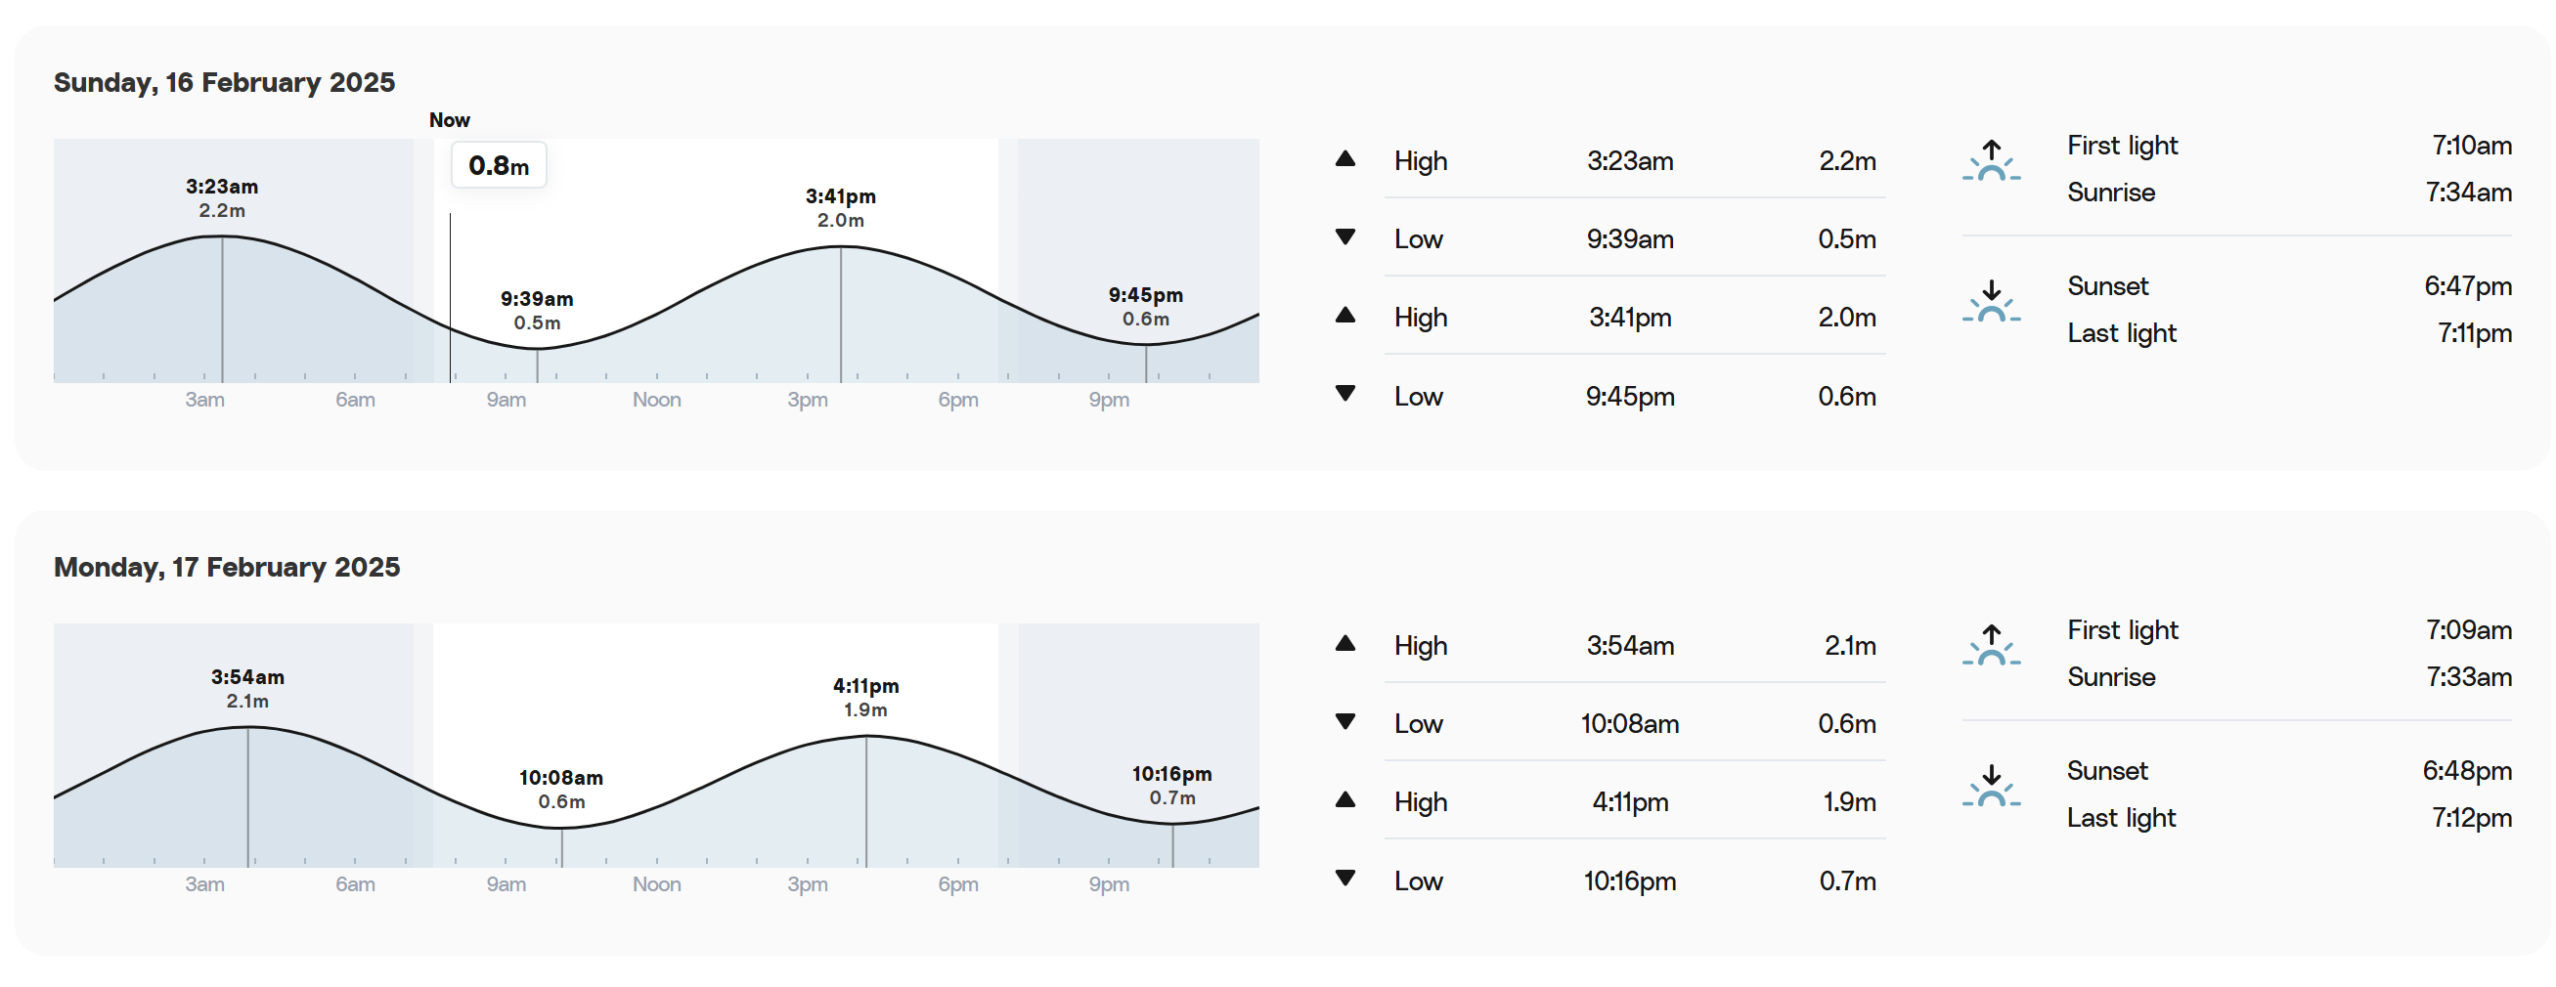This screenshot has height=987, width=2556.
Task: Click the Monday, 17 February 2025 heading
Action: [226, 568]
